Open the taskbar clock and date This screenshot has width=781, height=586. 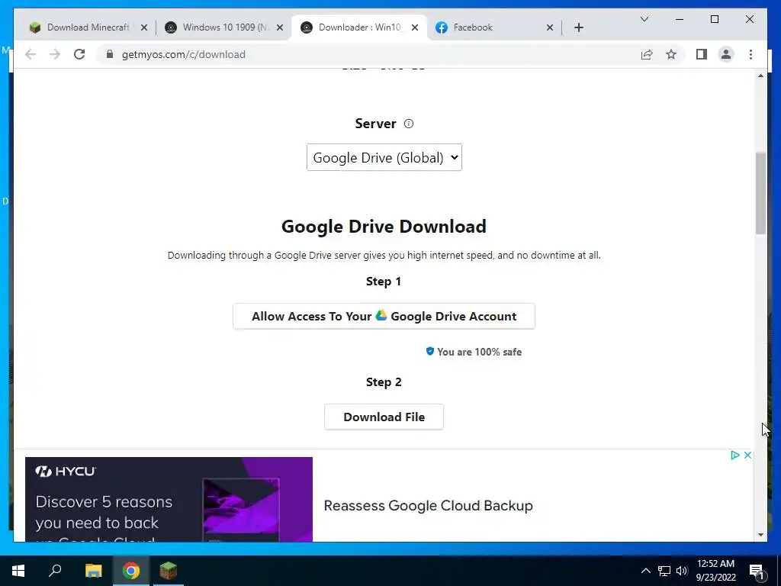point(715,571)
